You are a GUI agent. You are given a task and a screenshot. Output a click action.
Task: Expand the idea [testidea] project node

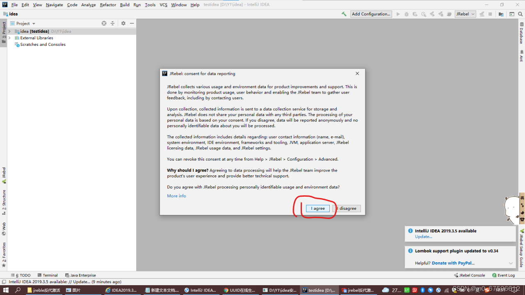9,31
